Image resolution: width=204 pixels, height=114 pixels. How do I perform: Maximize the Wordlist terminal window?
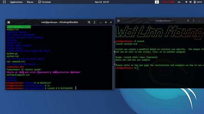pos(106,22)
